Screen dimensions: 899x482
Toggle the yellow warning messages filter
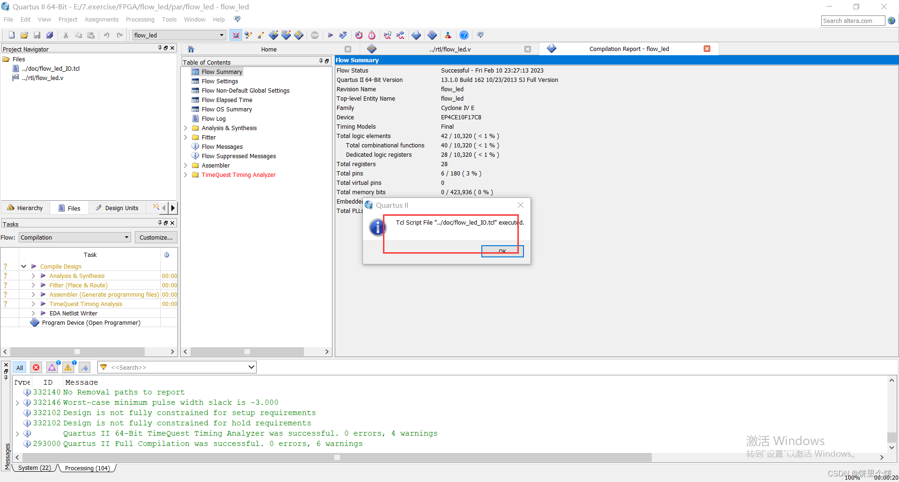tap(68, 367)
